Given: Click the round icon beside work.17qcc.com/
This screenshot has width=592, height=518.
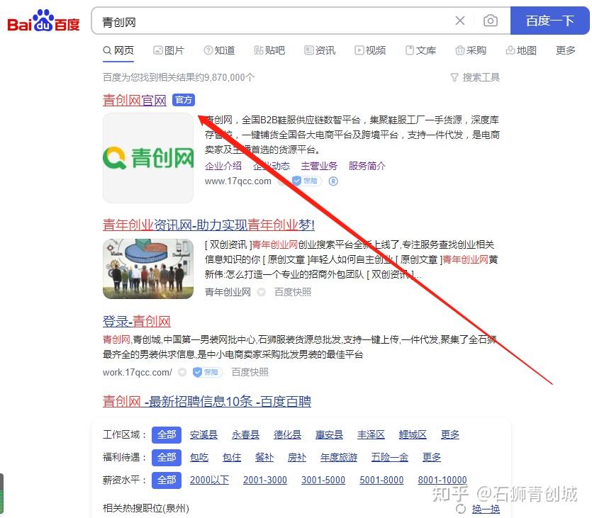Looking at the screenshot, I should [182, 372].
